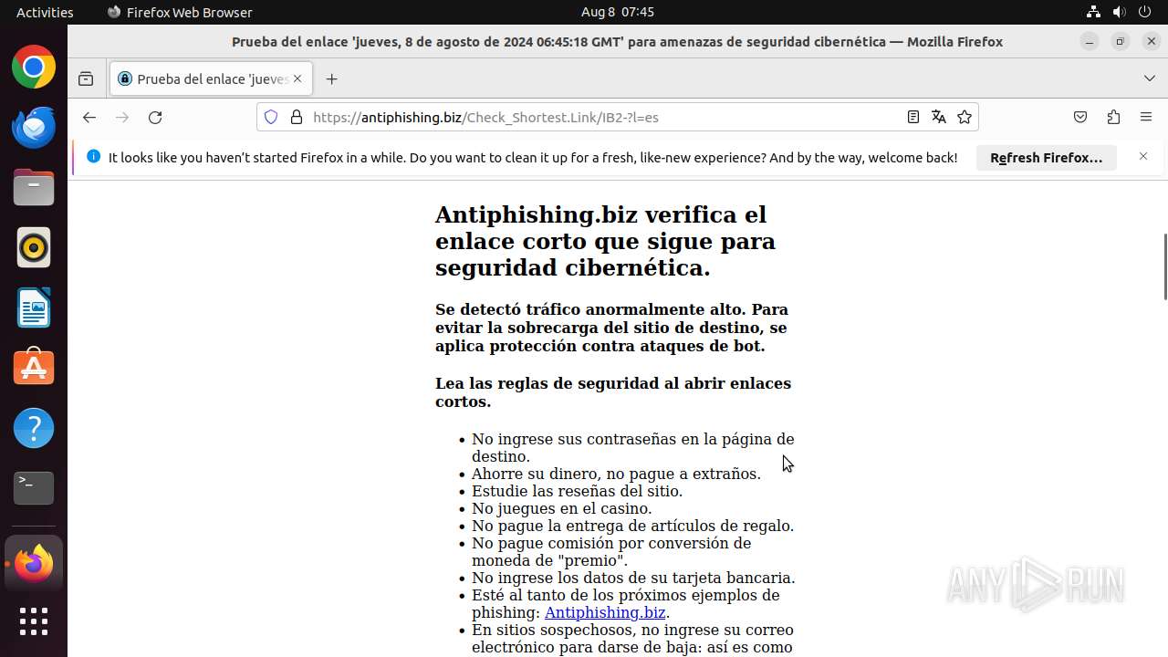Image resolution: width=1168 pixels, height=657 pixels.
Task: Click the heading 'Antiphishing.biz verifica el enlace corto'
Action: pos(605,241)
